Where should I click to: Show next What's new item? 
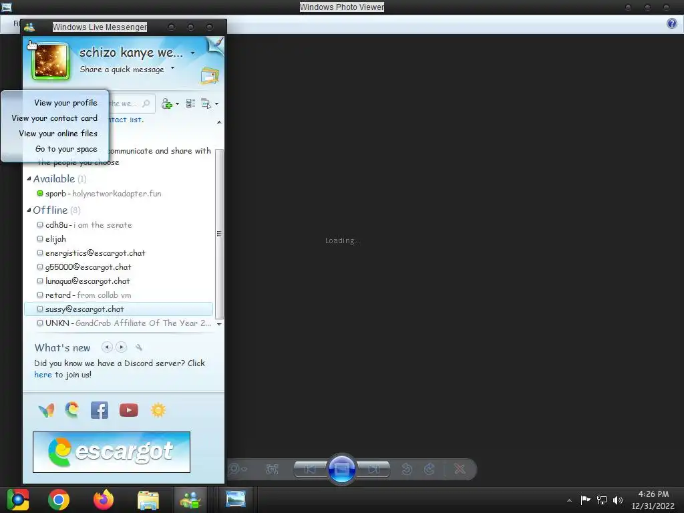122,347
